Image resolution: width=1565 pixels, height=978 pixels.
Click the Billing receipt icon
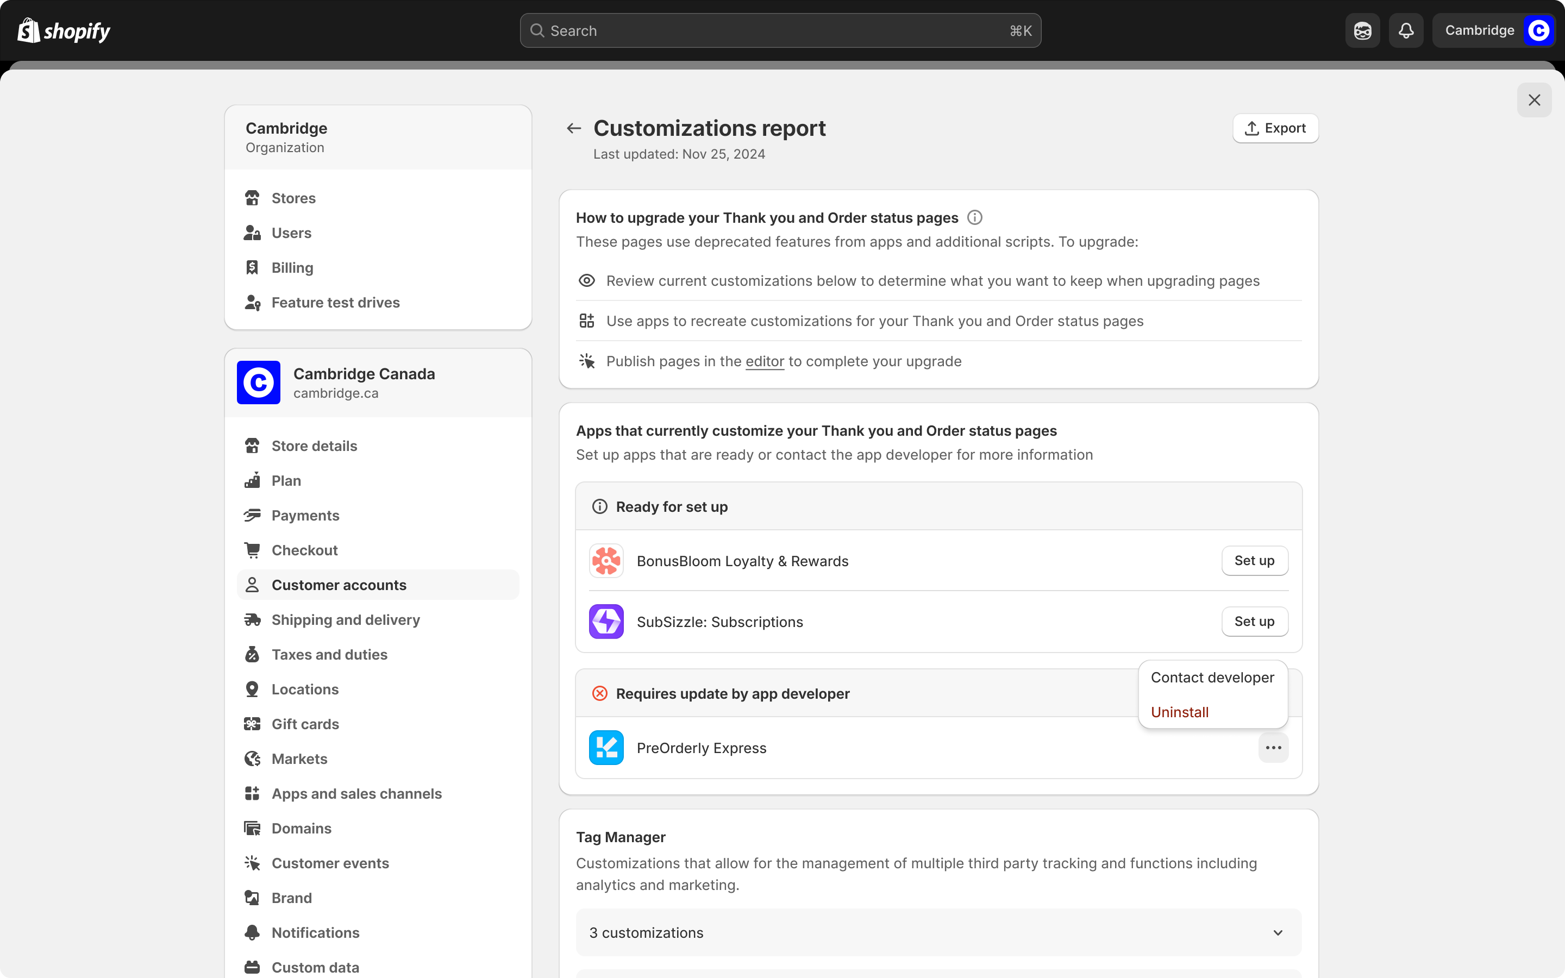click(x=252, y=267)
